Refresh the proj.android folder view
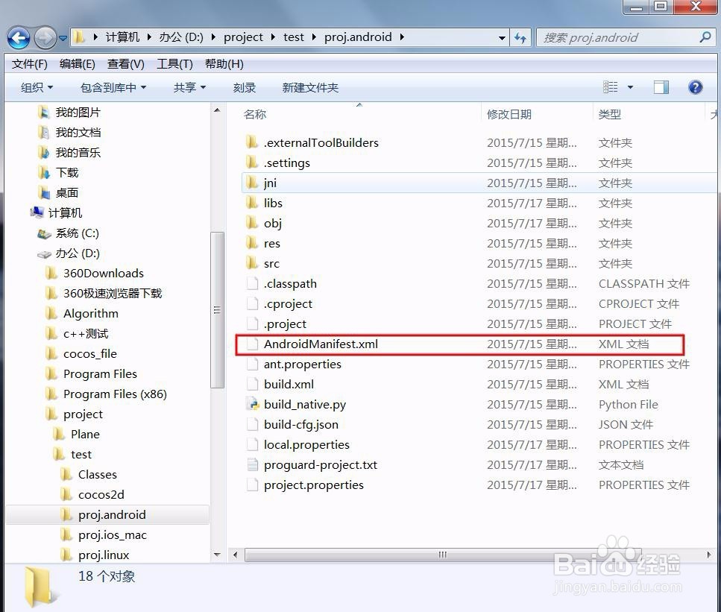The image size is (721, 612). click(520, 37)
